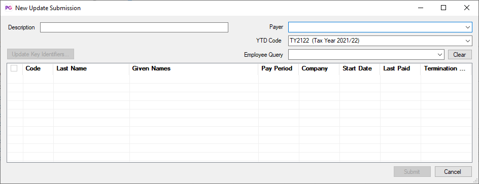Maximize the New Update Submission window
The width and height of the screenshot is (479, 184).
point(443,8)
